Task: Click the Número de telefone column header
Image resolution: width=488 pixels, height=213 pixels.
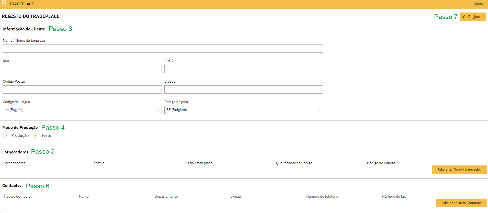Action: [x=322, y=196]
